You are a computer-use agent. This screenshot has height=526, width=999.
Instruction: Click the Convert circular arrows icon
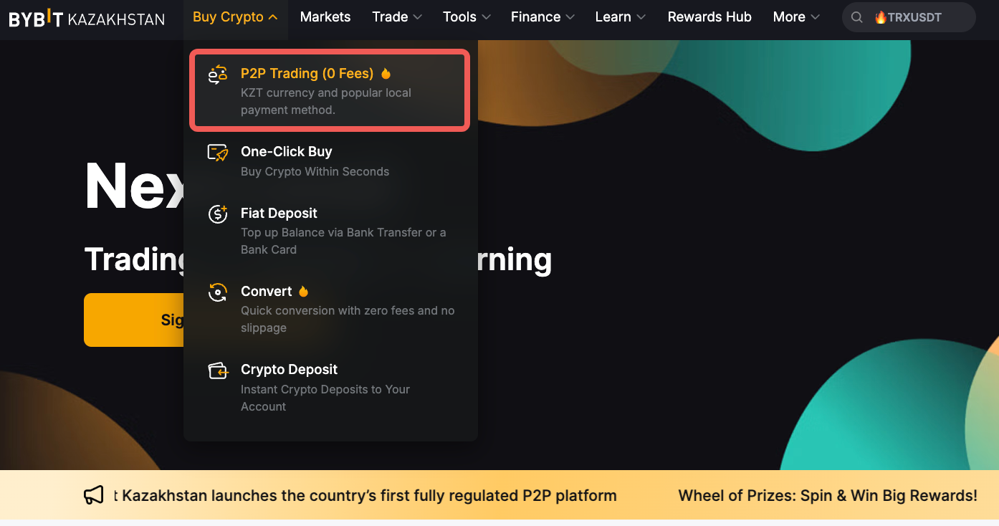217,292
